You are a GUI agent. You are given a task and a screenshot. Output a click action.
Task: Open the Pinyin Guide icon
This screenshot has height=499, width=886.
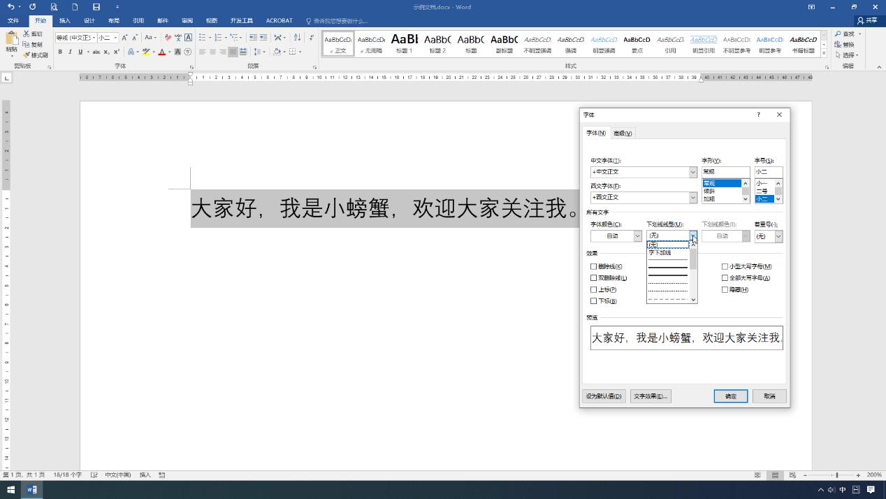178,37
